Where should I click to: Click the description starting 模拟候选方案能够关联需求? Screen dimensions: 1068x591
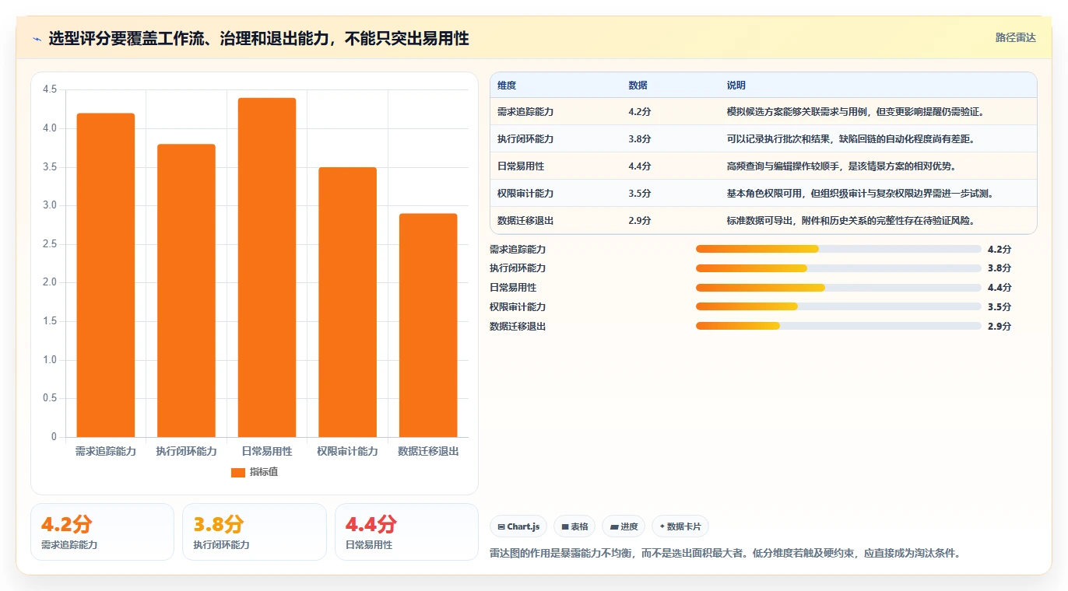coord(855,112)
